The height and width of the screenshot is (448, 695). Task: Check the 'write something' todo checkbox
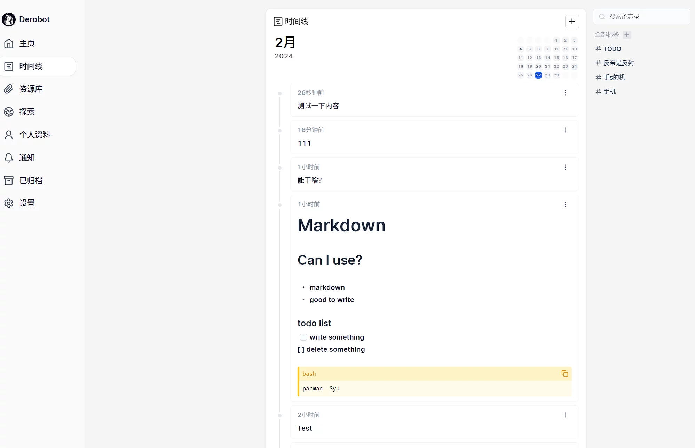coord(303,337)
